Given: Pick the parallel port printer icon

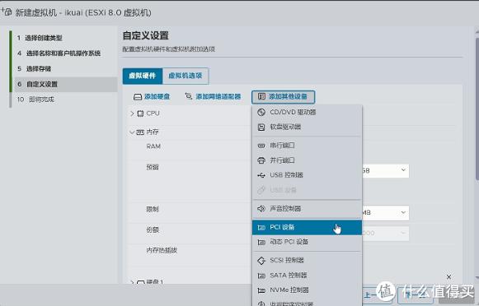Looking at the screenshot, I should pos(261,160).
